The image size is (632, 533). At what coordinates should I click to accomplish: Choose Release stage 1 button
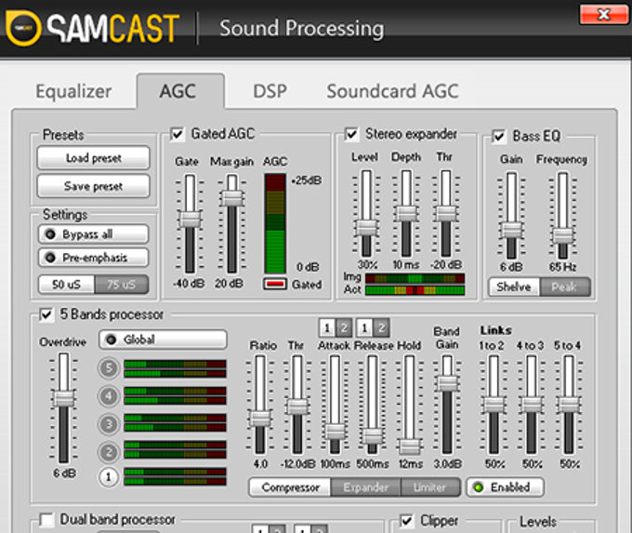(364, 327)
